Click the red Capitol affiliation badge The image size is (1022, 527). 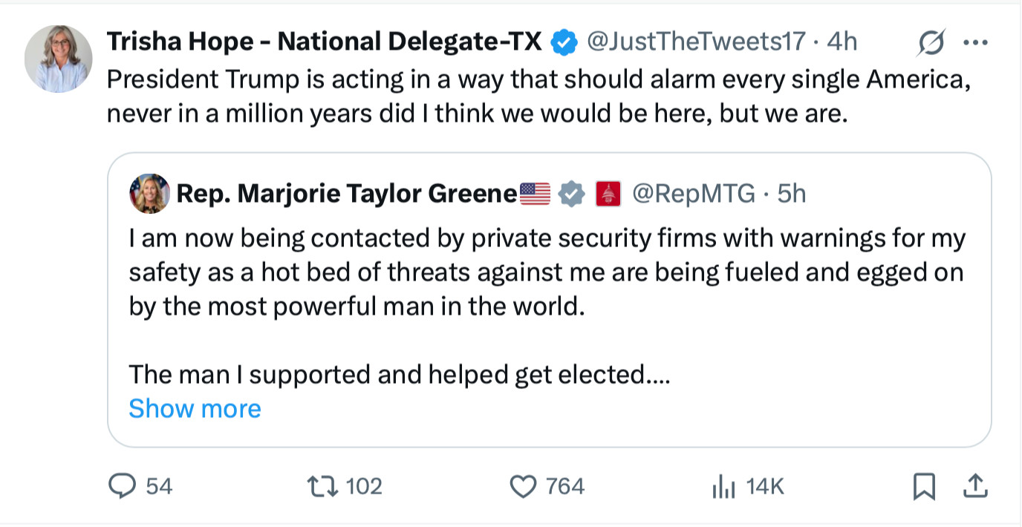click(608, 194)
